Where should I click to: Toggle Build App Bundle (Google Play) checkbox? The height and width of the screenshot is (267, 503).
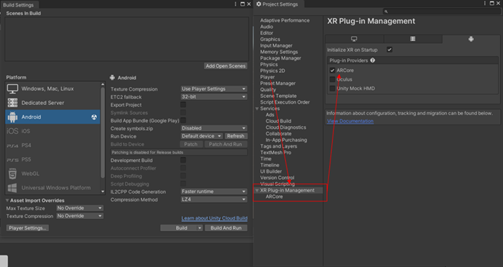click(183, 120)
